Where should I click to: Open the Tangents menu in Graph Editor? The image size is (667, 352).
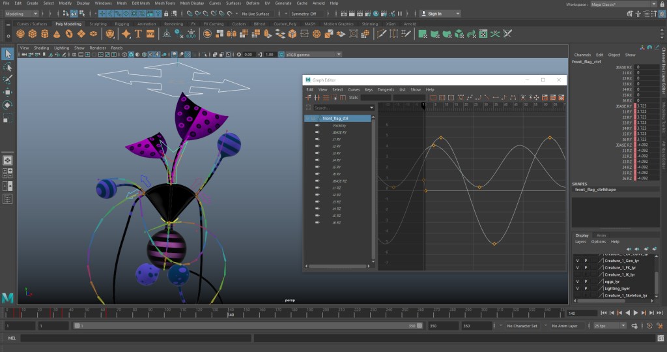tap(386, 89)
